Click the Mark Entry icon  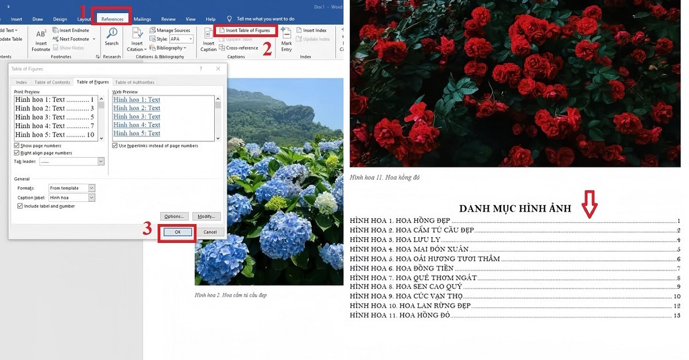(x=286, y=36)
